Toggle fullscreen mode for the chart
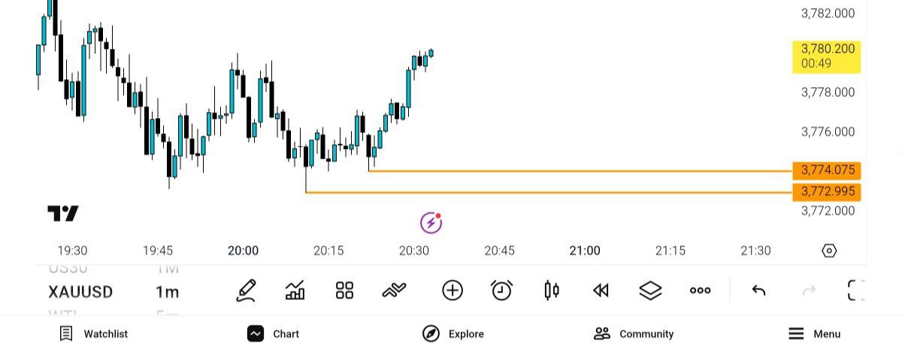 [x=856, y=290]
